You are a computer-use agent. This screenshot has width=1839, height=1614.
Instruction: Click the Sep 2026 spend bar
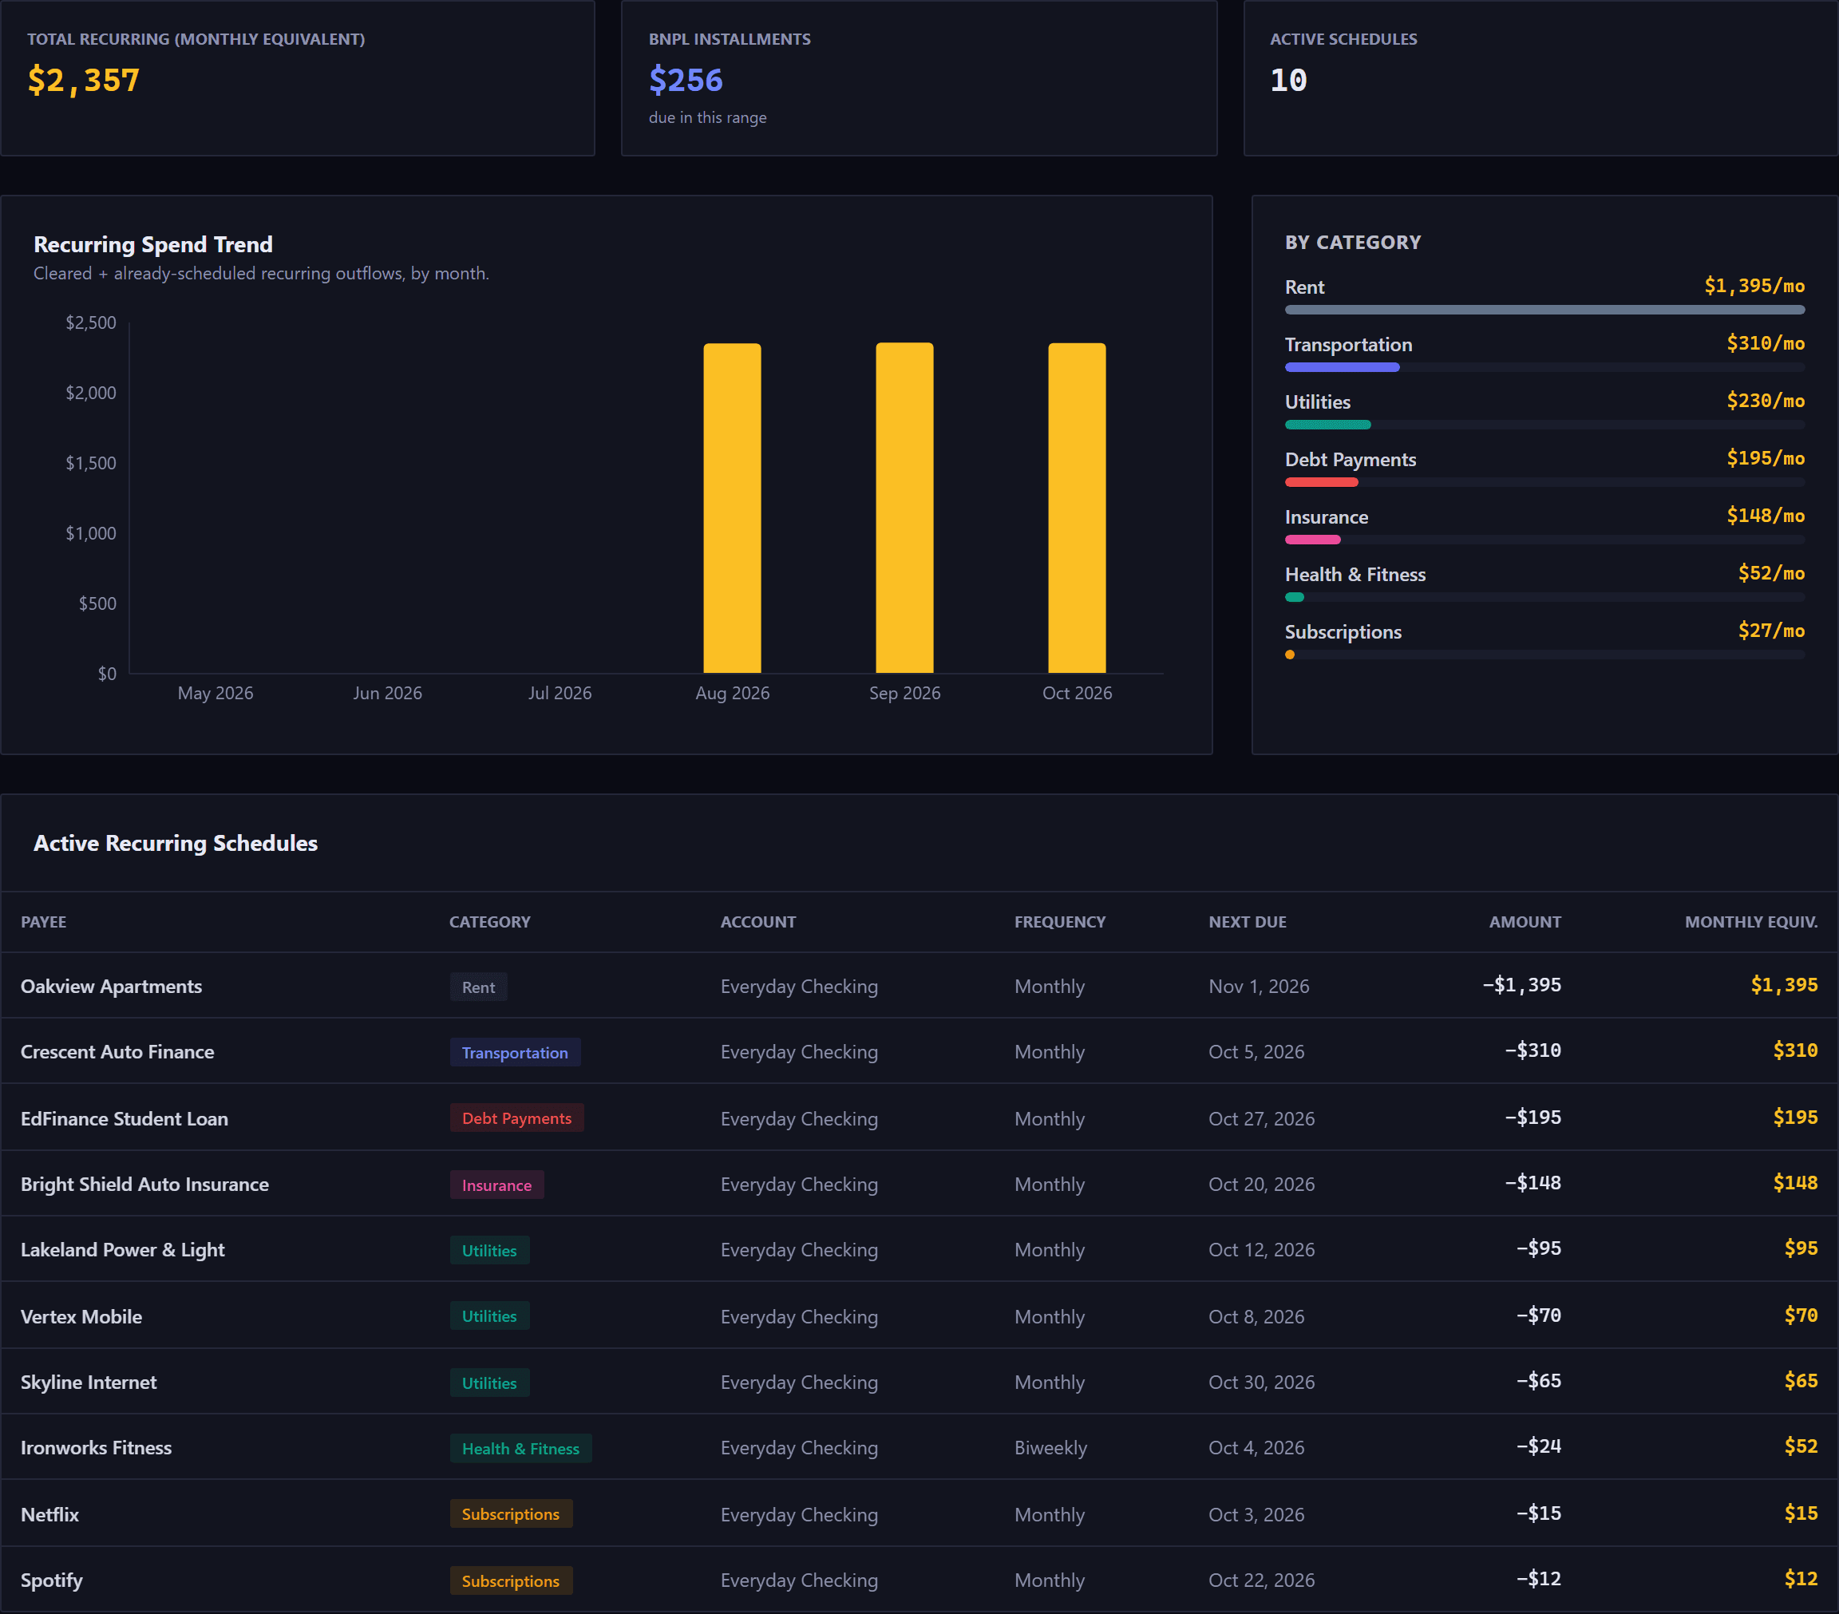(904, 508)
